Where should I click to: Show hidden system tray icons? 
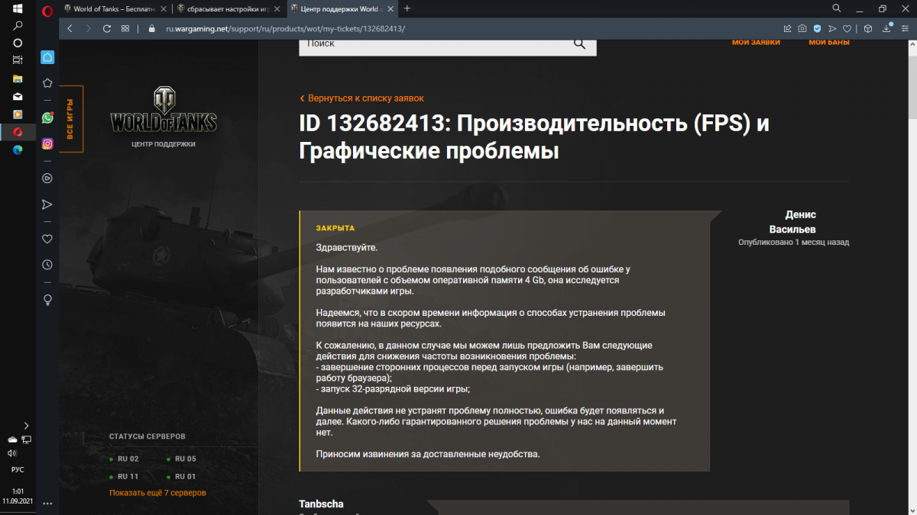(x=26, y=426)
